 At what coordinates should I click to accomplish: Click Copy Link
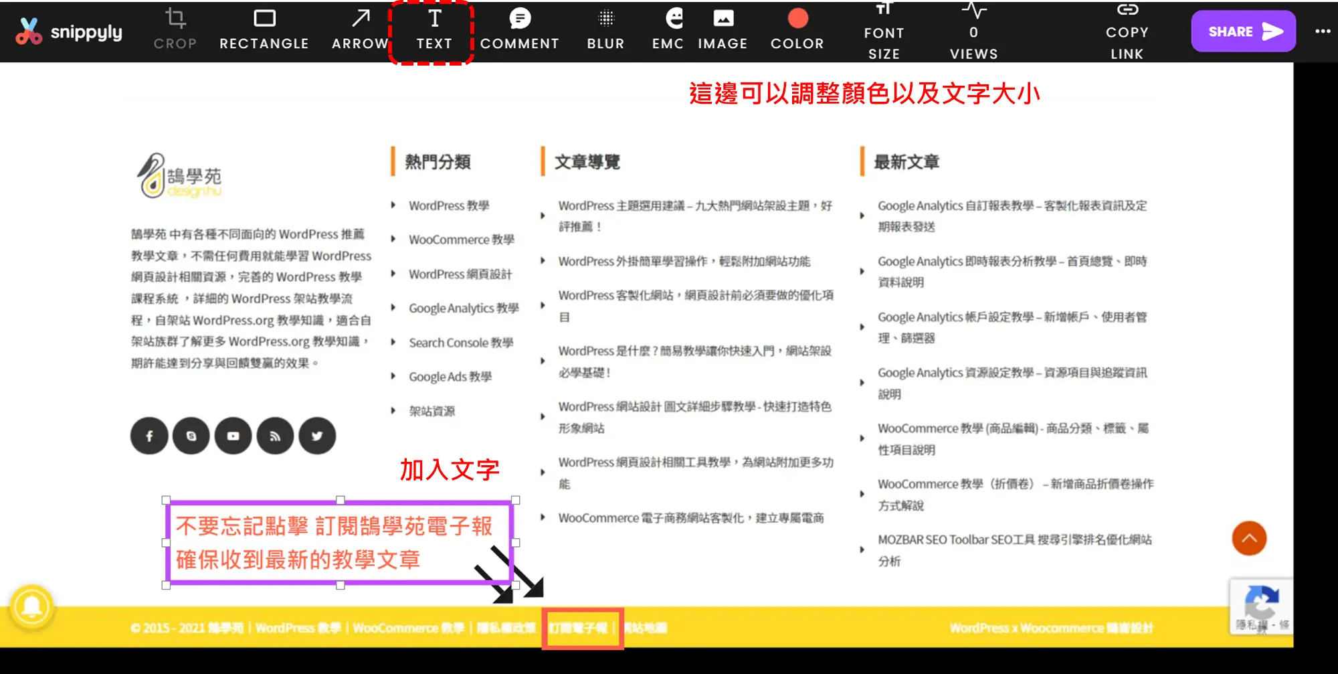[1127, 31]
